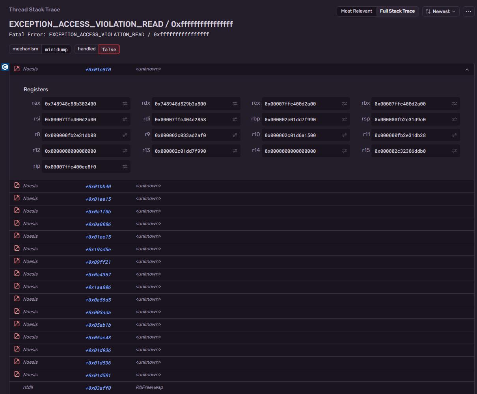Collapse the first Noesis frame with chevron
The image size is (477, 394).
pyautogui.click(x=467, y=69)
